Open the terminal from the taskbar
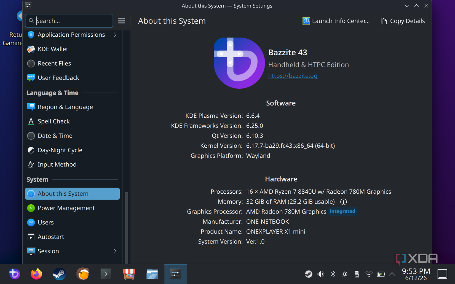Image resolution: width=455 pixels, height=284 pixels. pyautogui.click(x=106, y=274)
